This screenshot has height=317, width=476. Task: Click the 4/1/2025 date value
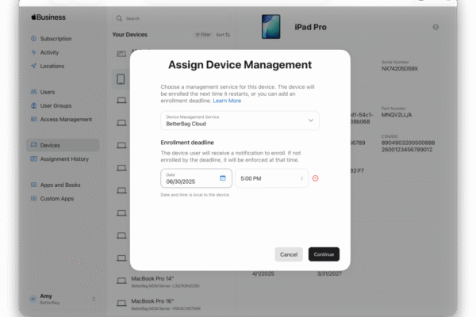263,274
